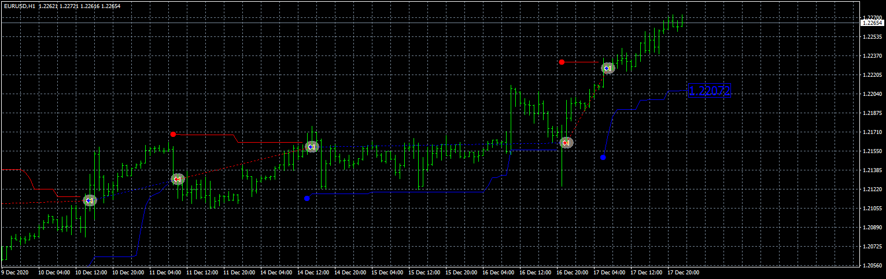Click the 14 Dec 04:00 time axis label
The width and height of the screenshot is (886, 279).
[x=276, y=271]
